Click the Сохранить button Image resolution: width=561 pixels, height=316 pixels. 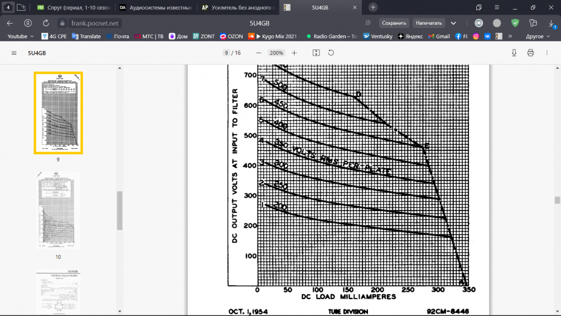click(x=393, y=23)
